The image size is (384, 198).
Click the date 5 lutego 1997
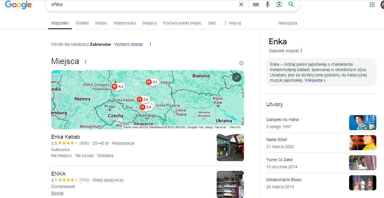(279, 127)
